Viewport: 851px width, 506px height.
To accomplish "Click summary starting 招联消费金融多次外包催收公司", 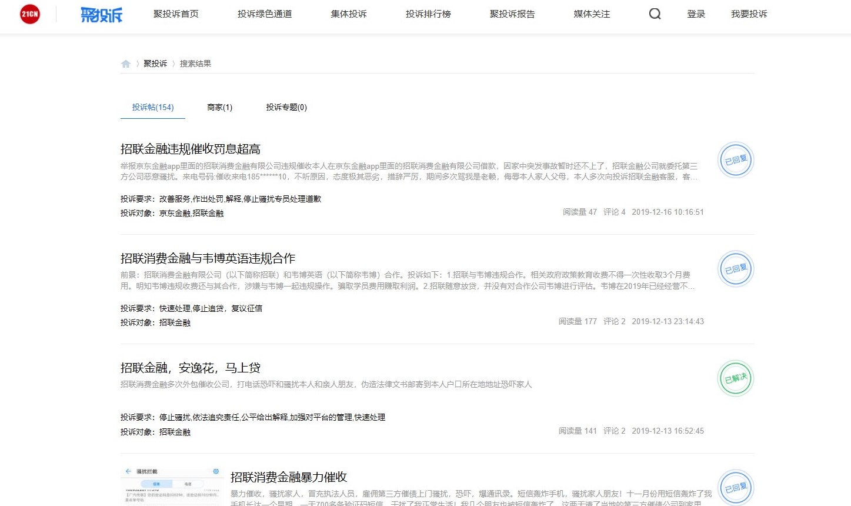I will [326, 384].
